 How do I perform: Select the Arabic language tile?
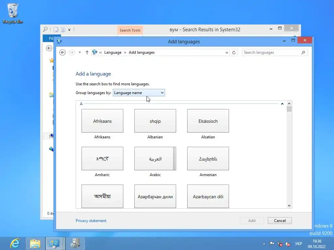click(x=155, y=159)
